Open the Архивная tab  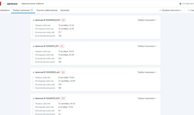tap(65, 10)
